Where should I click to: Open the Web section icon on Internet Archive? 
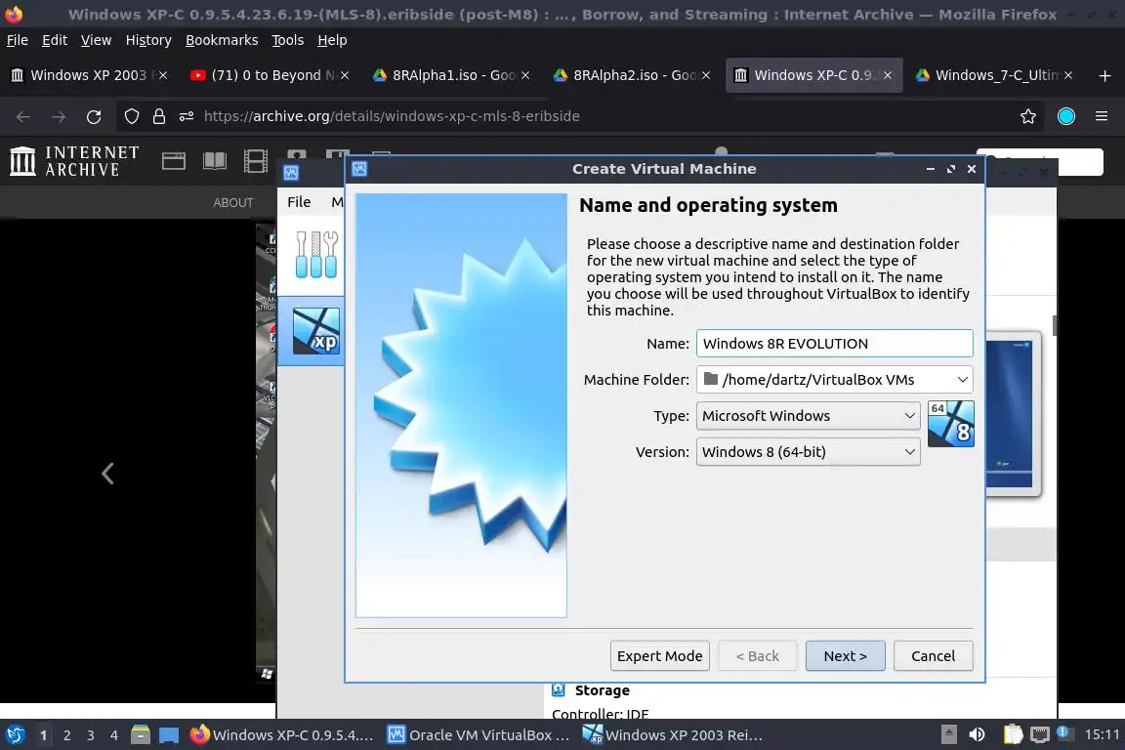[174, 161]
